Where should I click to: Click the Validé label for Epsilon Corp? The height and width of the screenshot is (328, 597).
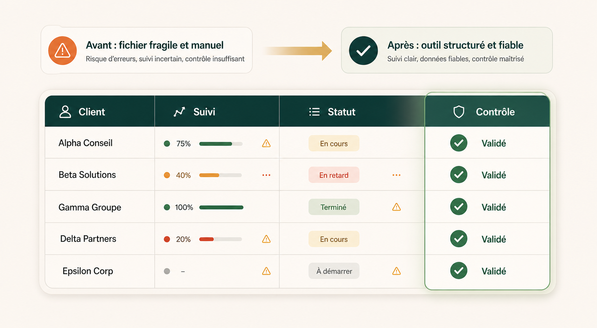click(x=494, y=271)
